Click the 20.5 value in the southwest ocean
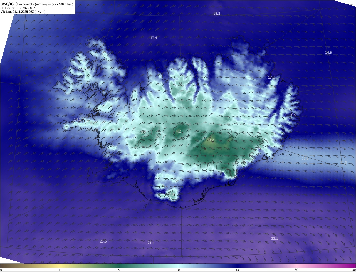Viewport: 356px width, 272px height. (103, 241)
